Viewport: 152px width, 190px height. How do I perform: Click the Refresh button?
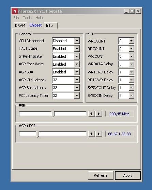click(100, 175)
